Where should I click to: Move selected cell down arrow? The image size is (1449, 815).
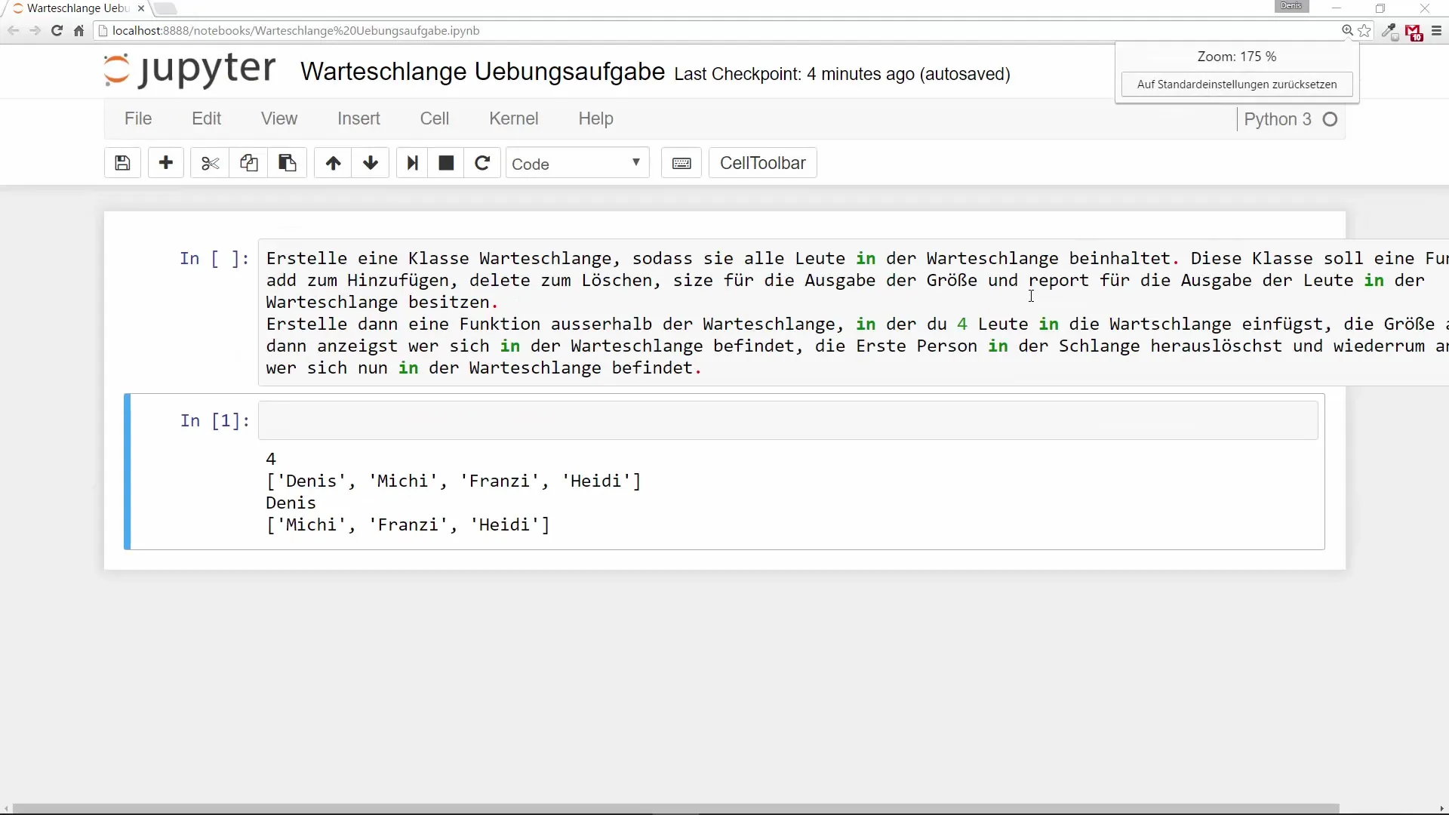371,163
